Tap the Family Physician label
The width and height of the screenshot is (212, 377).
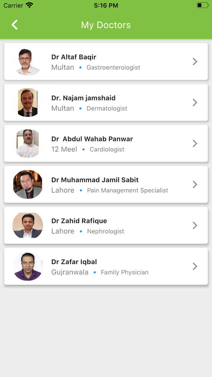[x=124, y=272]
